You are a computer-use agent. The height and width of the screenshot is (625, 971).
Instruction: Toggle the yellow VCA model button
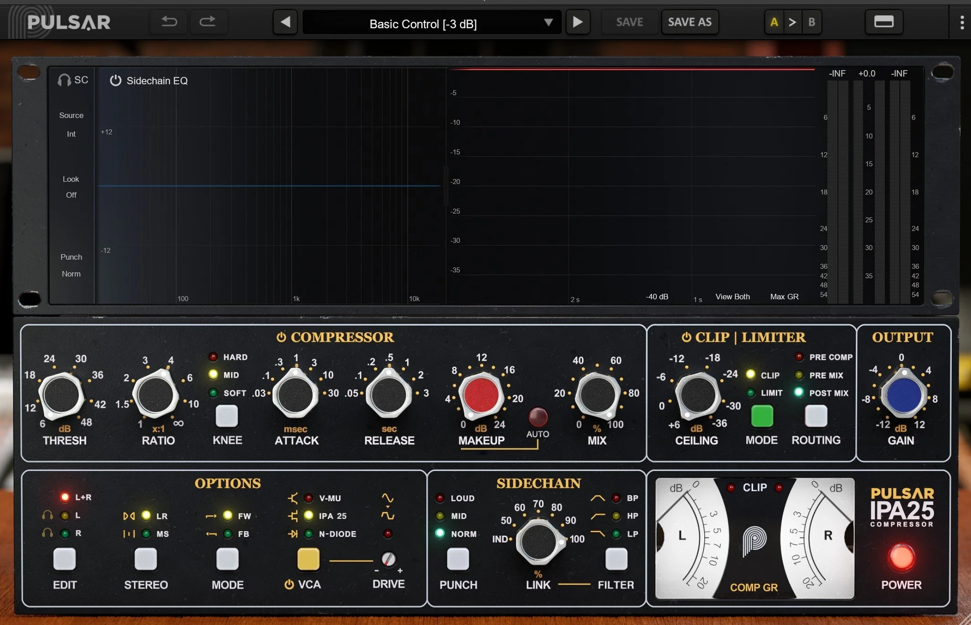pyautogui.click(x=308, y=559)
